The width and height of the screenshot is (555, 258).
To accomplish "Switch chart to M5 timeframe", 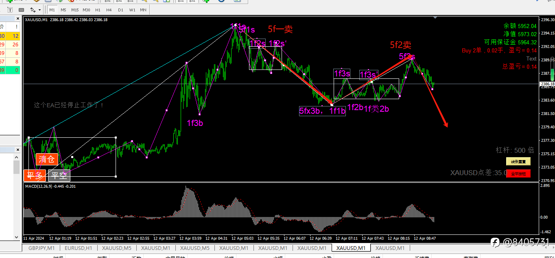I will coord(63,9).
